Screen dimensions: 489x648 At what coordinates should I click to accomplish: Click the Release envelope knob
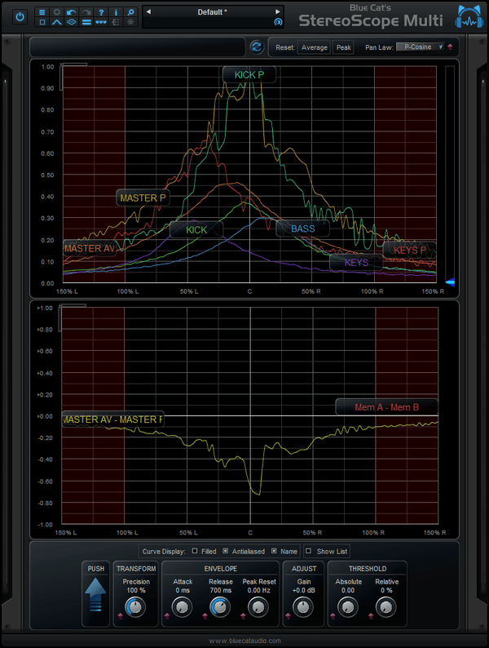[219, 606]
